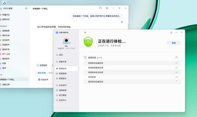The height and width of the screenshot is (117, 197).
Task: Click checkmark for 回环检测
Action: [177, 77]
